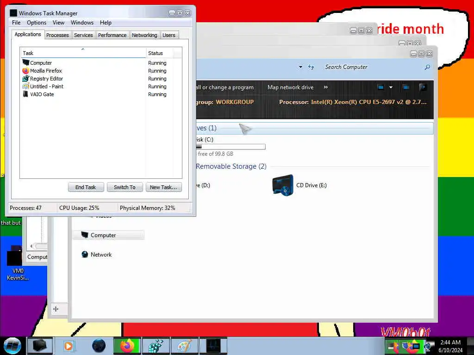474x355 pixels.
Task: Click the Network globe icon in the navigation pane
Action: coord(85,255)
